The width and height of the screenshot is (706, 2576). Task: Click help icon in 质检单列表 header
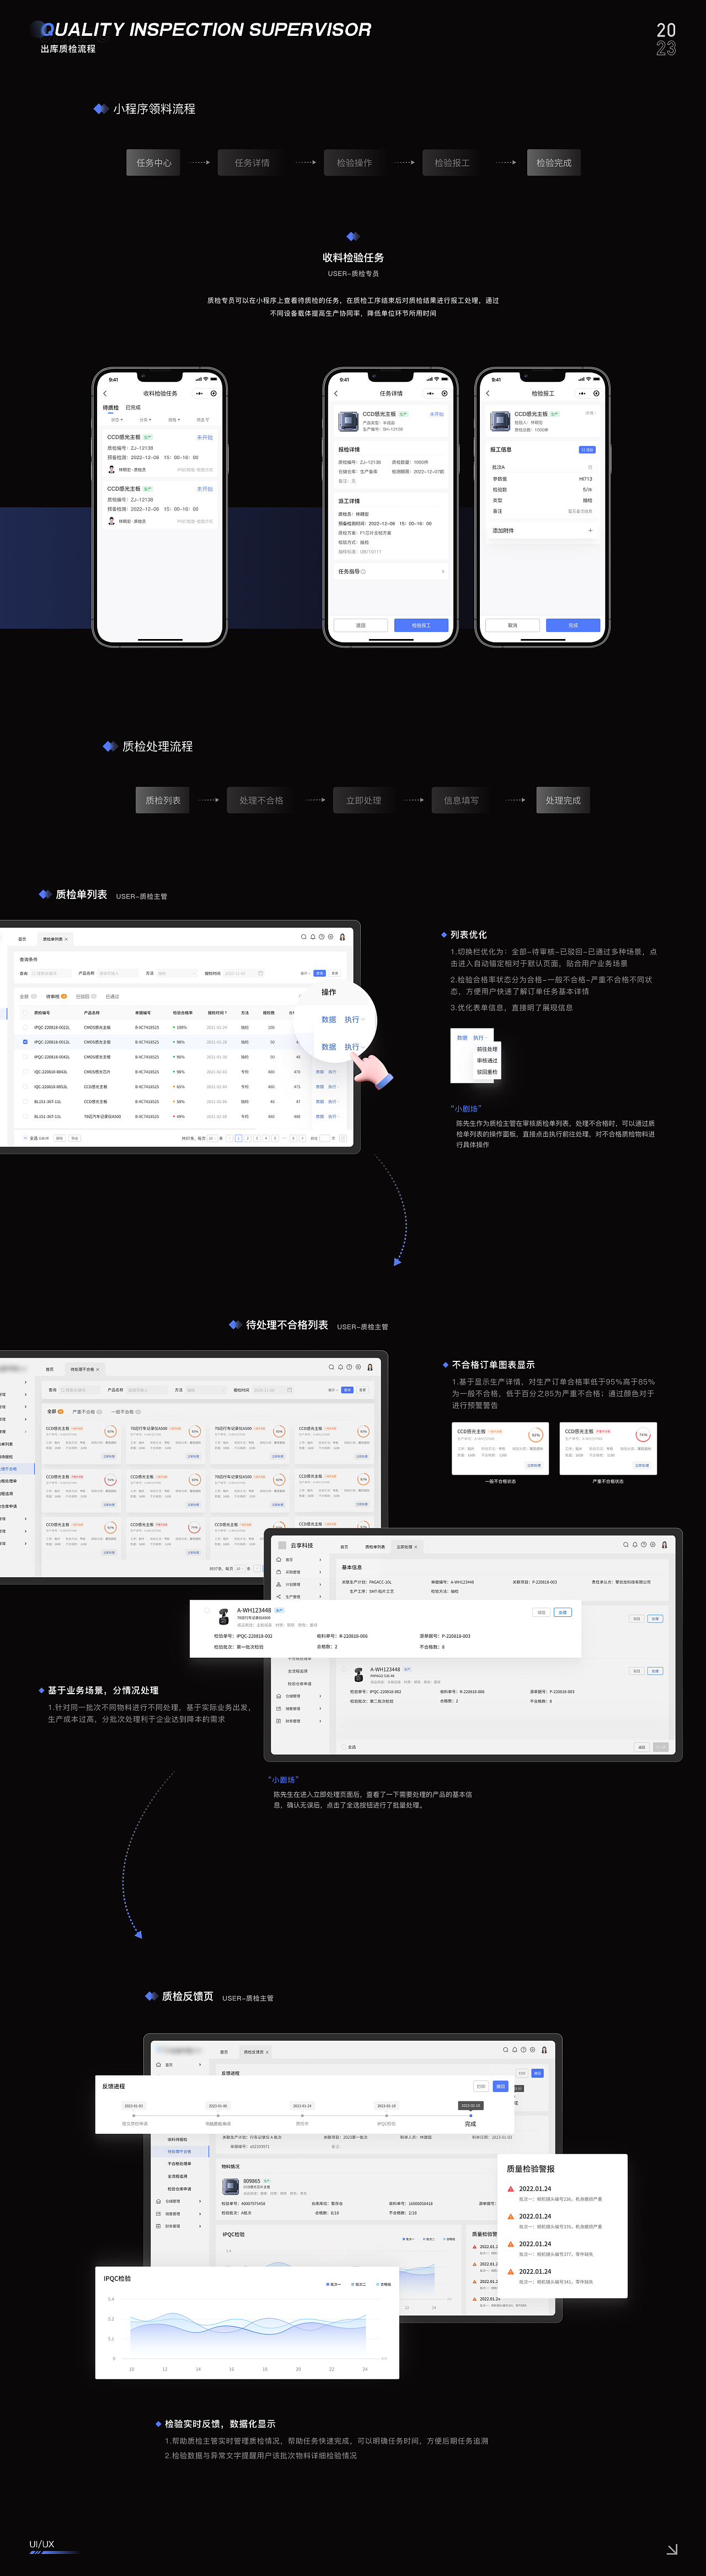322,937
